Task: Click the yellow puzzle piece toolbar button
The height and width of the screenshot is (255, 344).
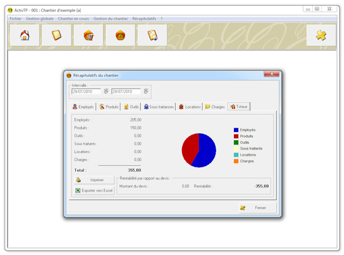Action: [321, 35]
